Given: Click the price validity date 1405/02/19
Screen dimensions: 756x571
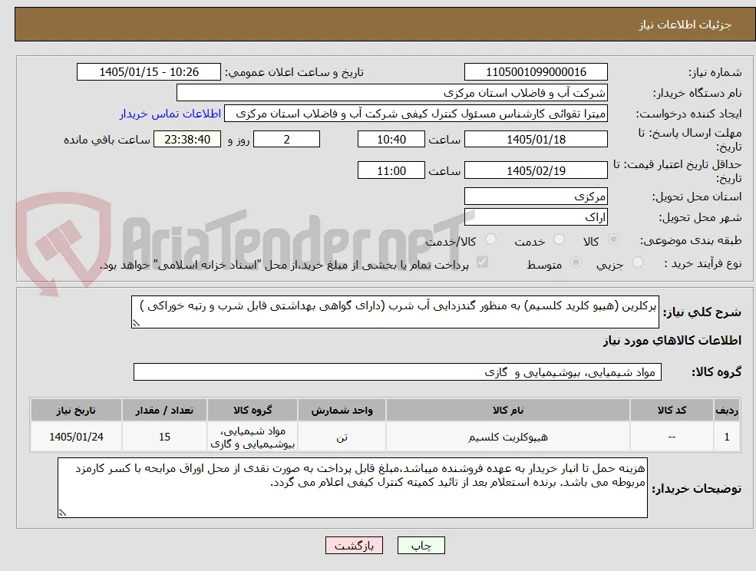Looking at the screenshot, I should click(536, 170).
